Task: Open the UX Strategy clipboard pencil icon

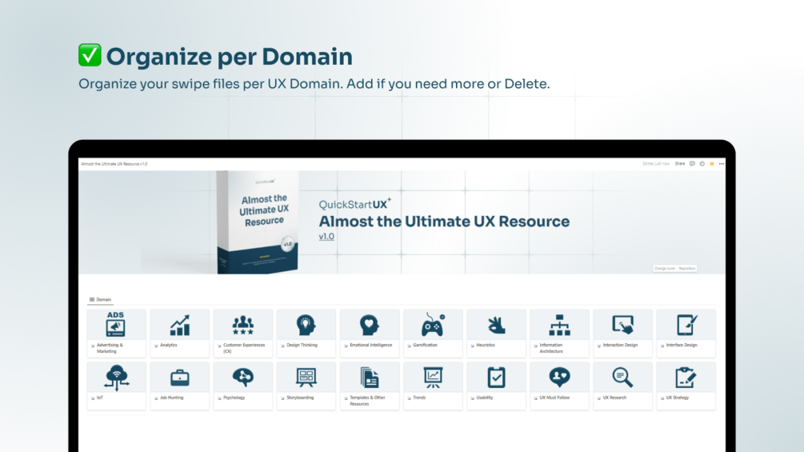Action: click(x=686, y=378)
